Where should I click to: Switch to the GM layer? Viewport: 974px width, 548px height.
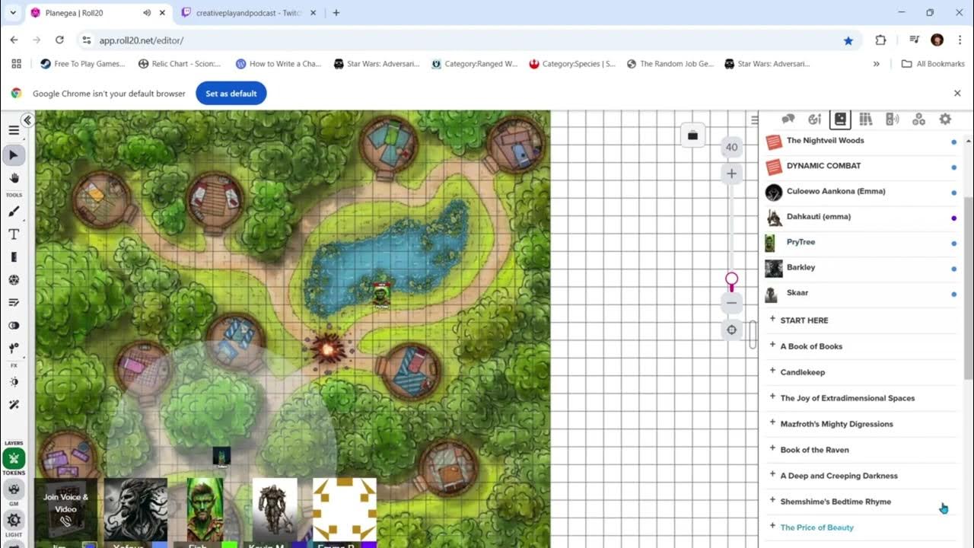pyautogui.click(x=14, y=489)
